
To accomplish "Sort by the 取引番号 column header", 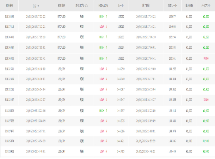I will pos(9,6).
